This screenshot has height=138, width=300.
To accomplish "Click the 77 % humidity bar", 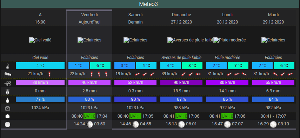I will 40,99.
